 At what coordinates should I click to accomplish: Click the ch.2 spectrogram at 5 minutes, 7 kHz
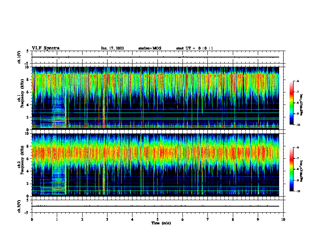[157, 152]
